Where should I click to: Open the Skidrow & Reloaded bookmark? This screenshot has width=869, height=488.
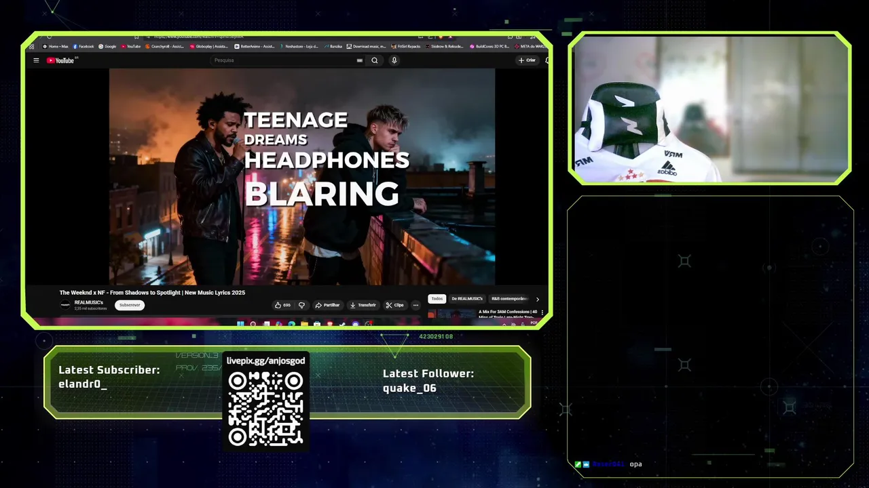coord(445,47)
